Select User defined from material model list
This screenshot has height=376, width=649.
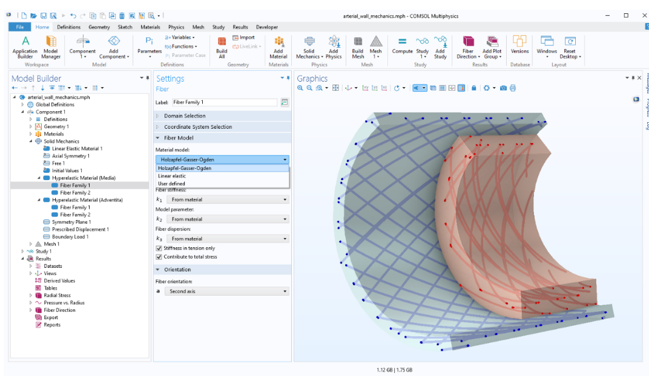pyautogui.click(x=222, y=183)
